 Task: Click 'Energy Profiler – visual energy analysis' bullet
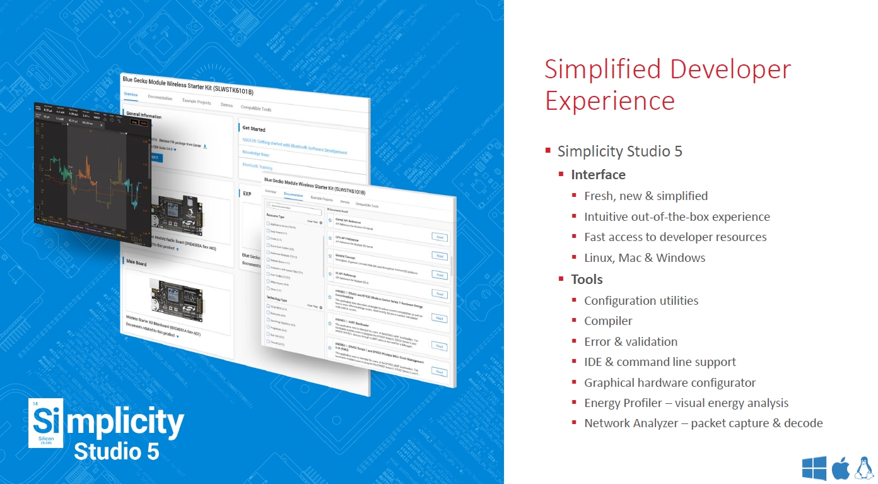(686, 403)
